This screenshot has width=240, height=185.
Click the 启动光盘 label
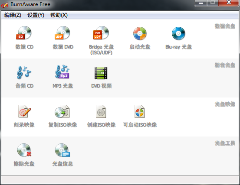point(140,47)
